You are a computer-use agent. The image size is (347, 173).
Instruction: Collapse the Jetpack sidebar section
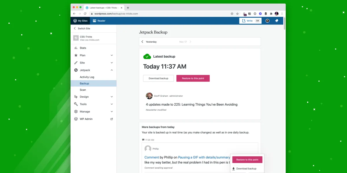coord(93,70)
